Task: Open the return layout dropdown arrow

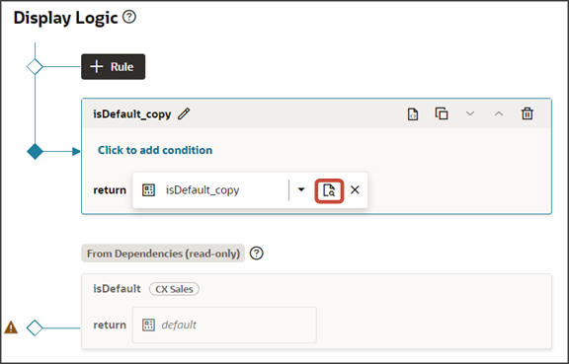Action: click(x=301, y=189)
